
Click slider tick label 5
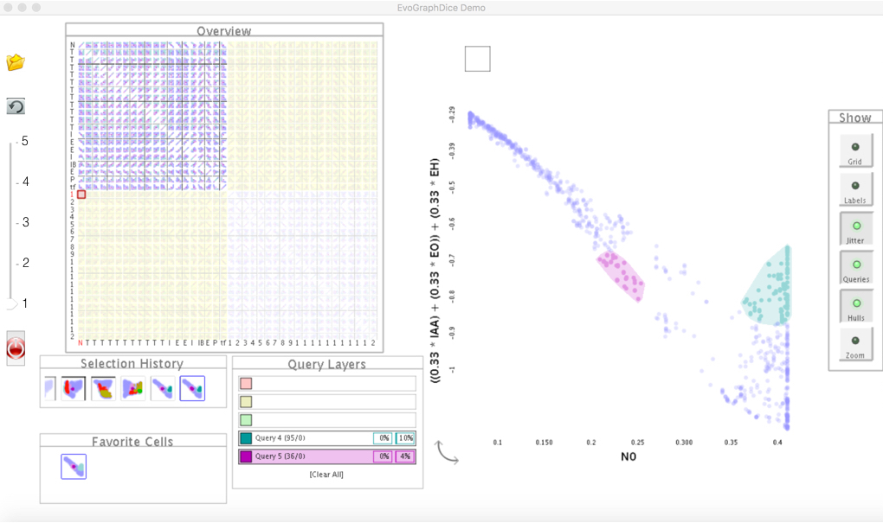pos(25,141)
